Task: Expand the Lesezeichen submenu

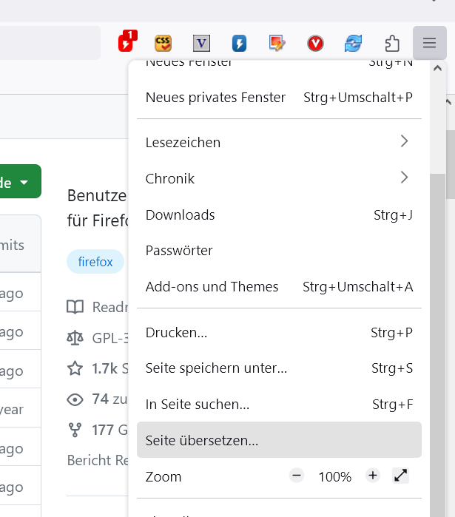Action: [x=279, y=142]
